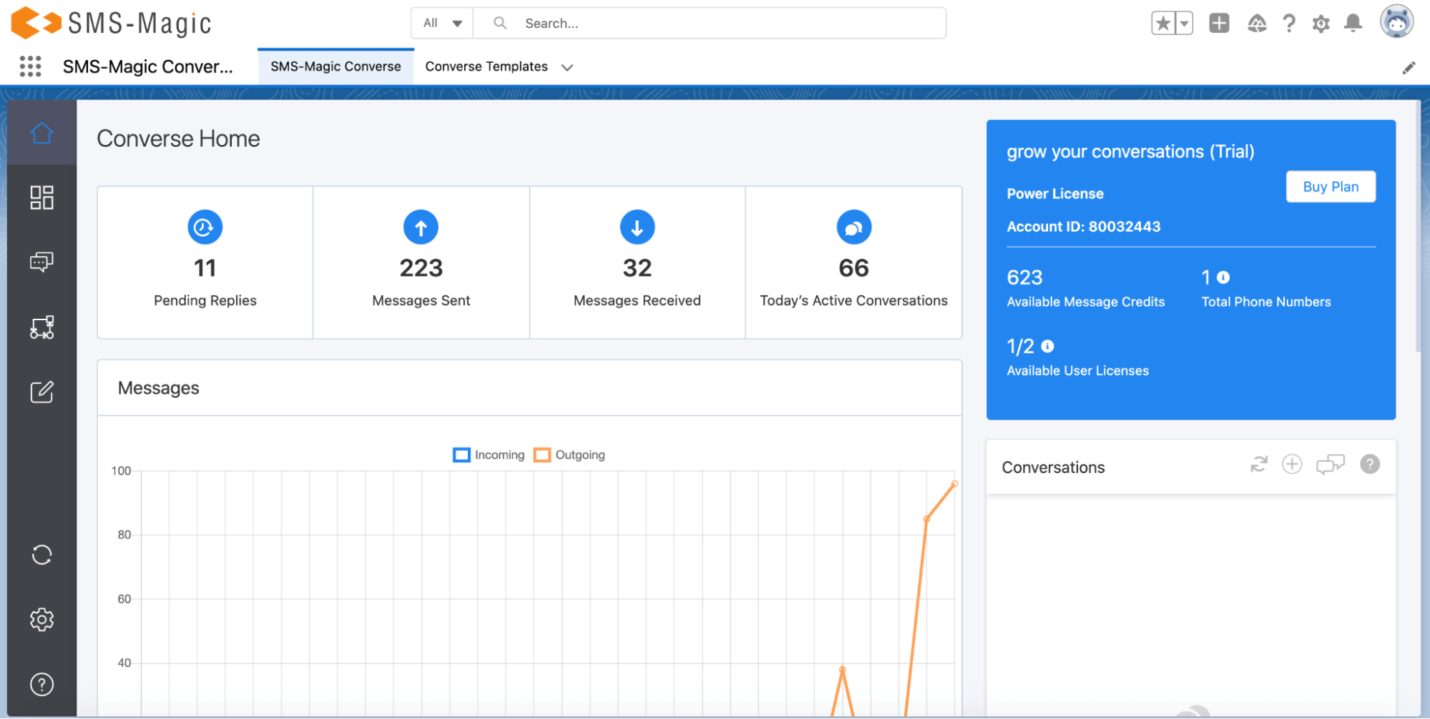Open the Converse Templates tab
The image size is (1430, 719).
[x=486, y=66]
